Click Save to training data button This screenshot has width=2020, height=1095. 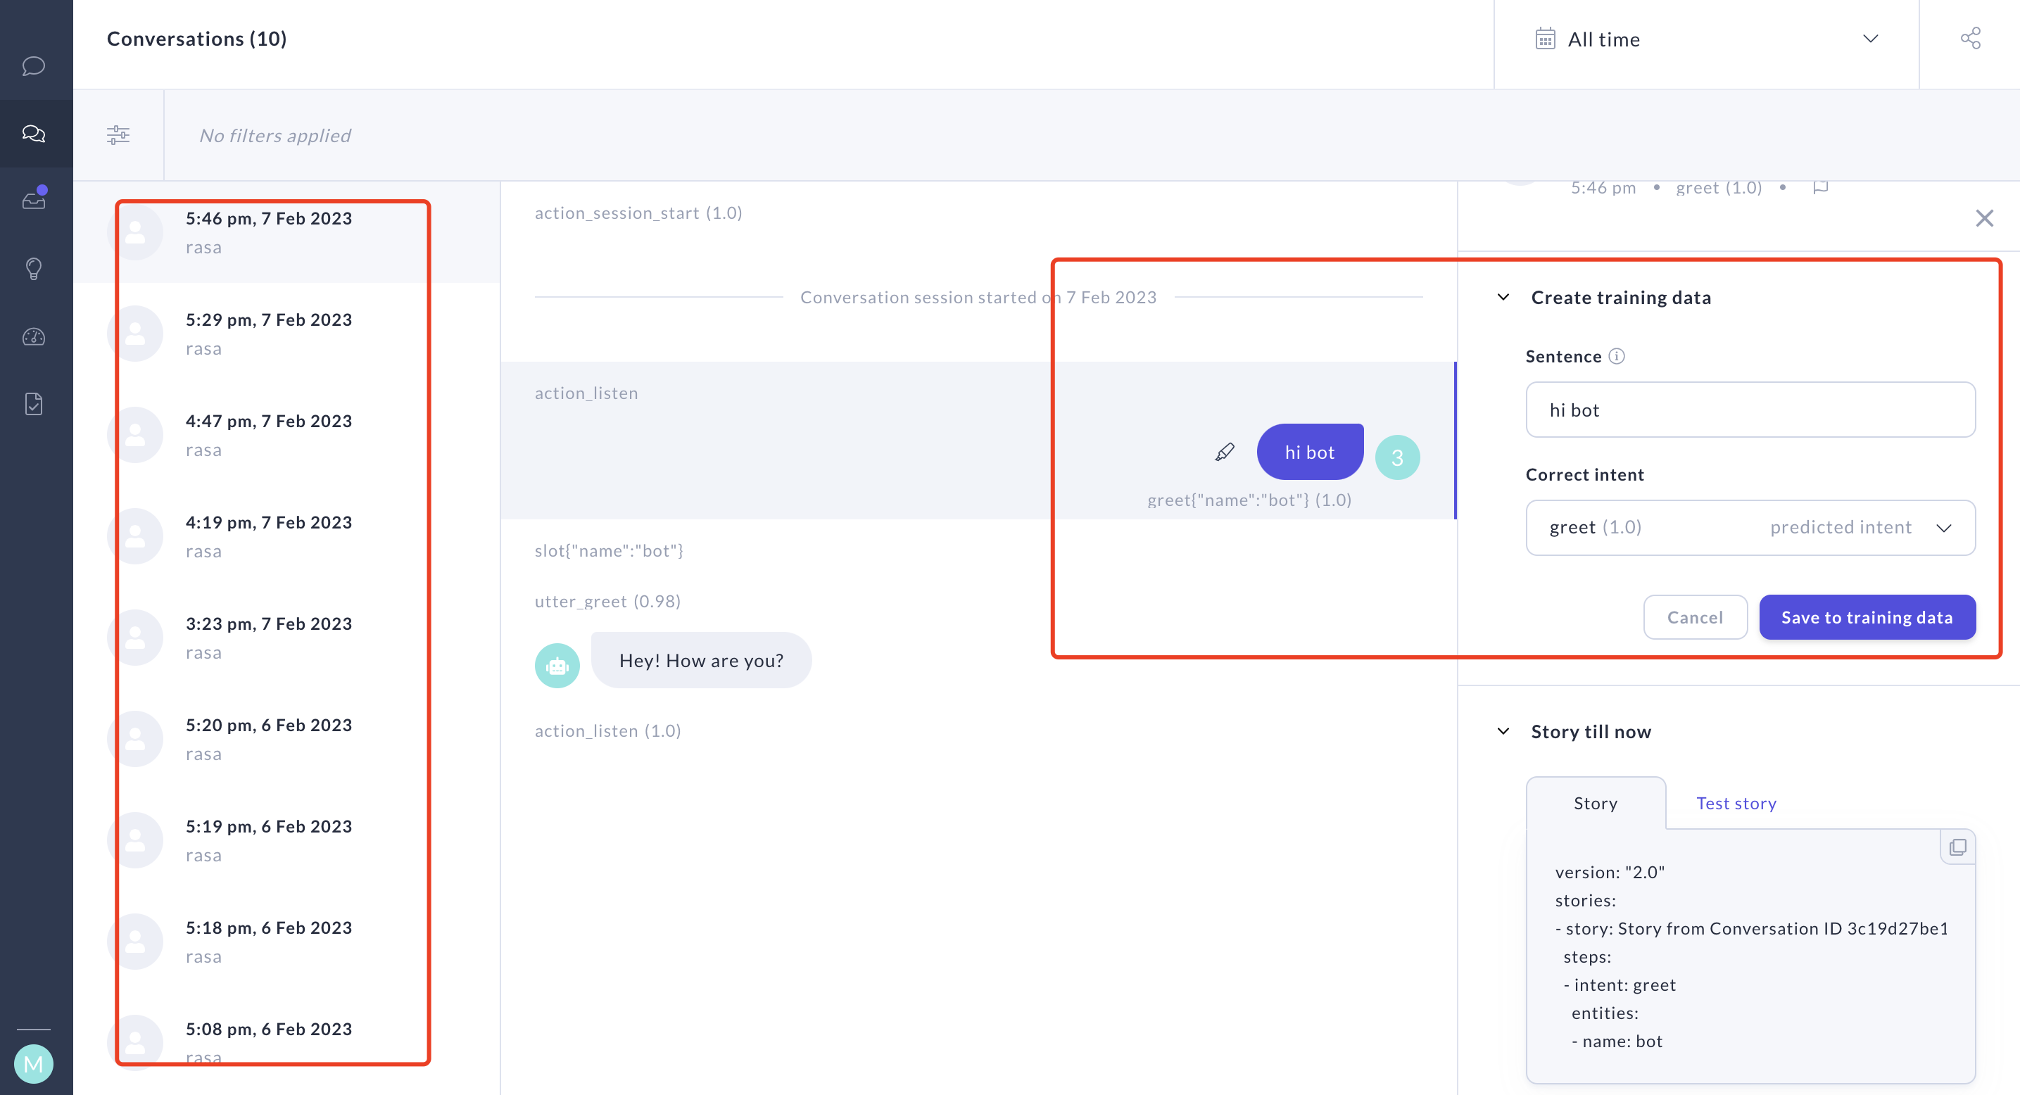tap(1867, 618)
